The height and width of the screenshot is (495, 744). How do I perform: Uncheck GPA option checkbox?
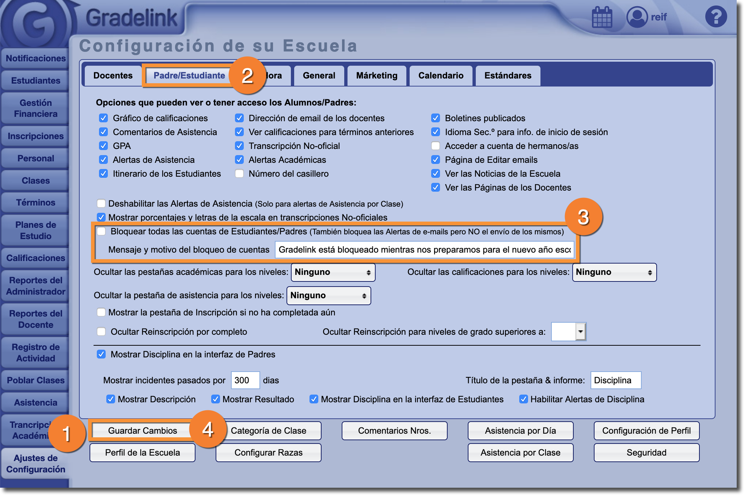103,146
